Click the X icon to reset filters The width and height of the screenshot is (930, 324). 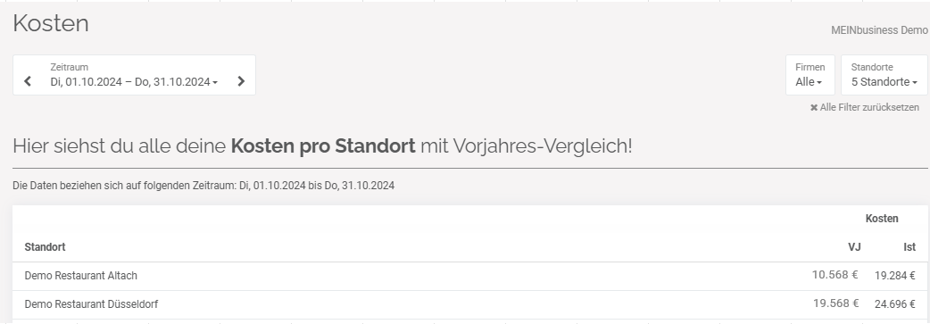pyautogui.click(x=814, y=107)
